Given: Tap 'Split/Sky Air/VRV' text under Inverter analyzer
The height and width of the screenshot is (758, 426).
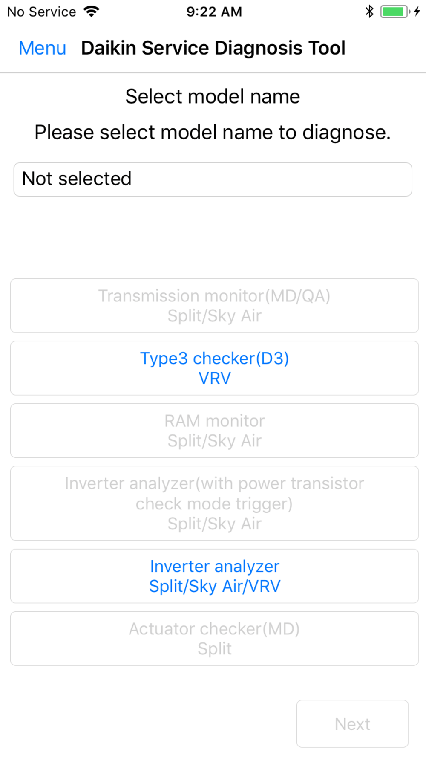Looking at the screenshot, I should coord(215,586).
